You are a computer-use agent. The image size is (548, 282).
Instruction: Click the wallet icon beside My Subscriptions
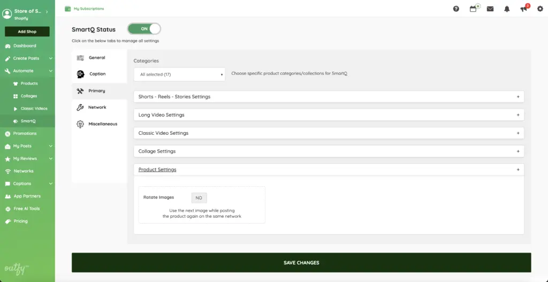click(67, 9)
